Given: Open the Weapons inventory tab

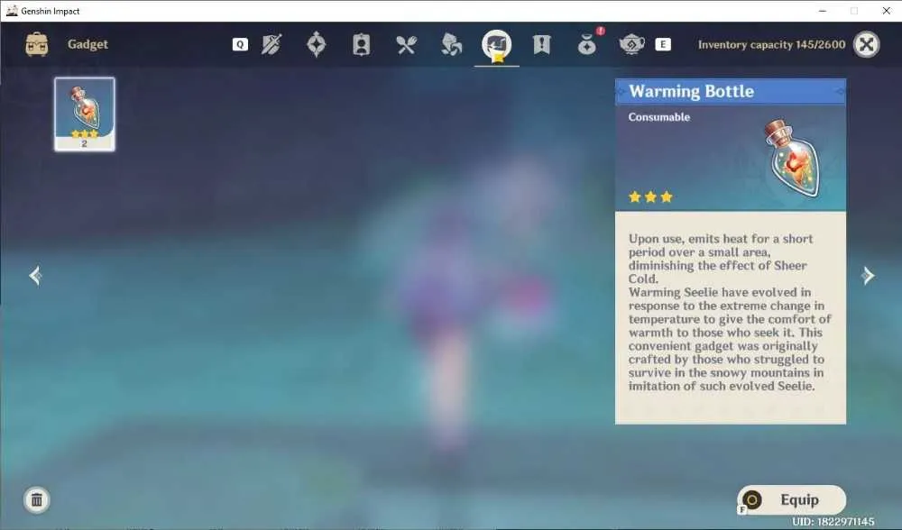Looking at the screenshot, I should [272, 44].
